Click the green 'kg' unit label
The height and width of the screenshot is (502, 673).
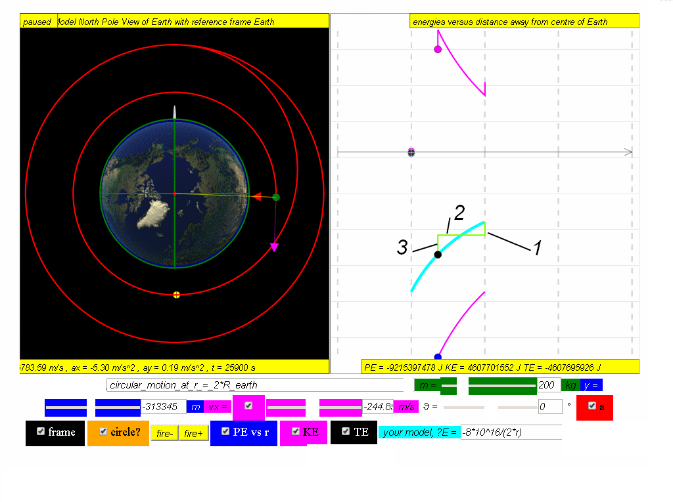[570, 385]
